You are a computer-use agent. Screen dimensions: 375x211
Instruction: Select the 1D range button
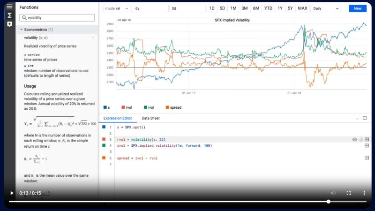[212, 8]
